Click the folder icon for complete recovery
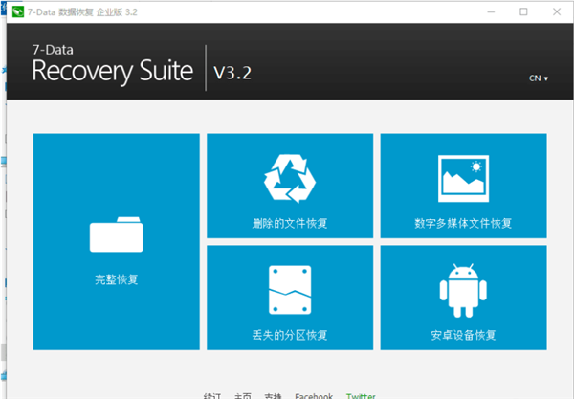 tap(117, 234)
